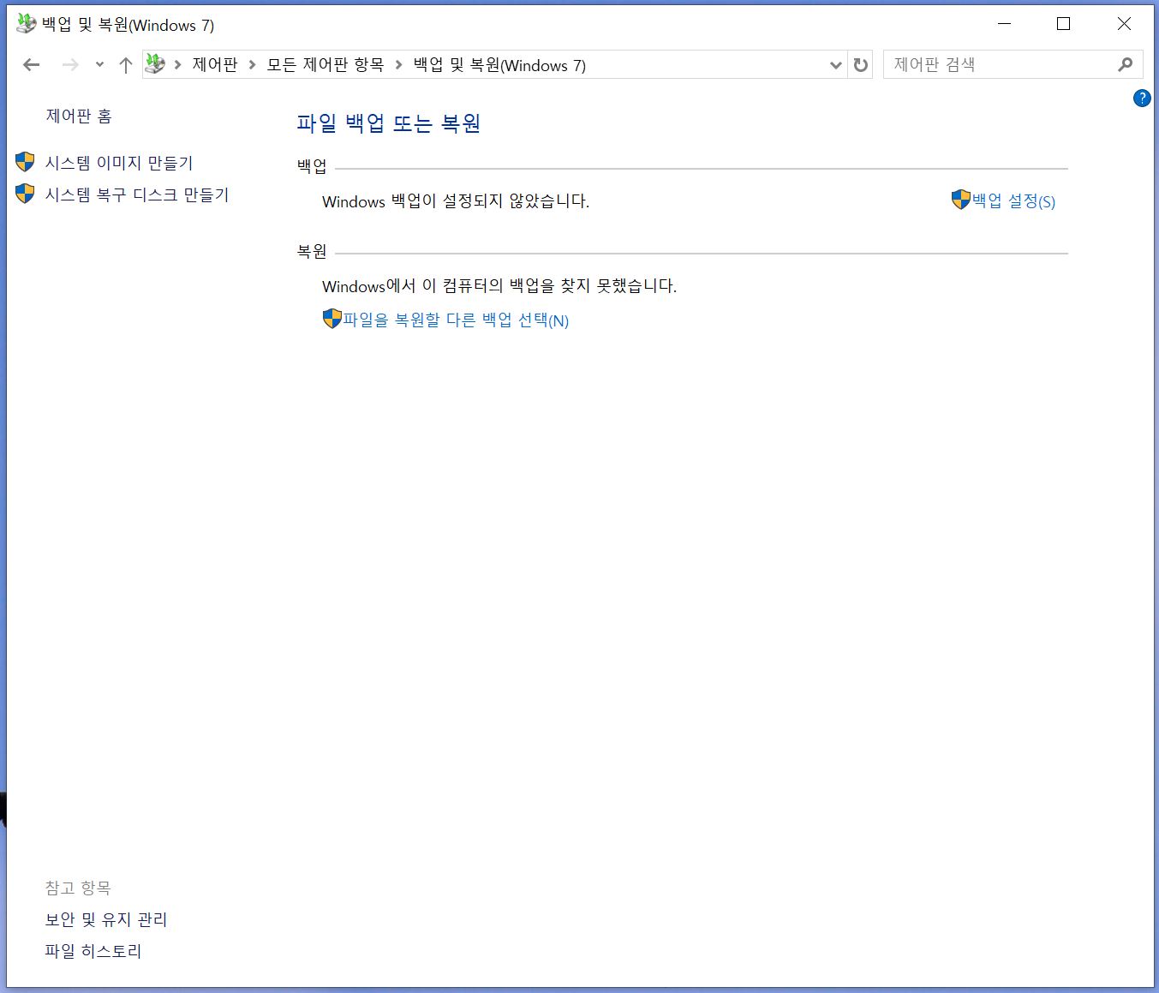Go back with the back arrow
The width and height of the screenshot is (1159, 993).
point(32,65)
